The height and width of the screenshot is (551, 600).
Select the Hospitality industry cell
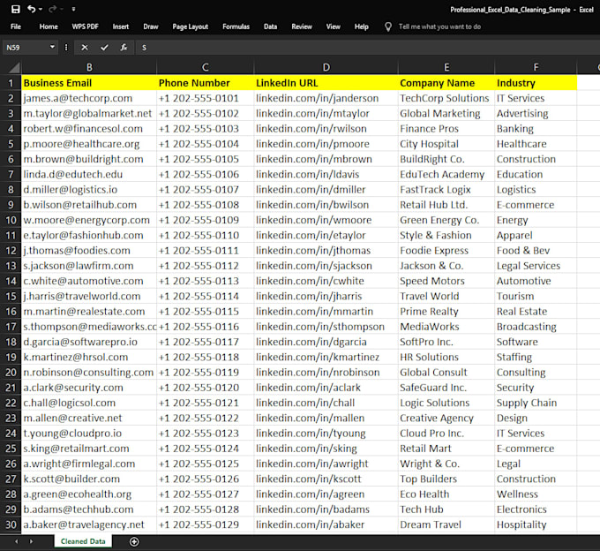click(536, 525)
